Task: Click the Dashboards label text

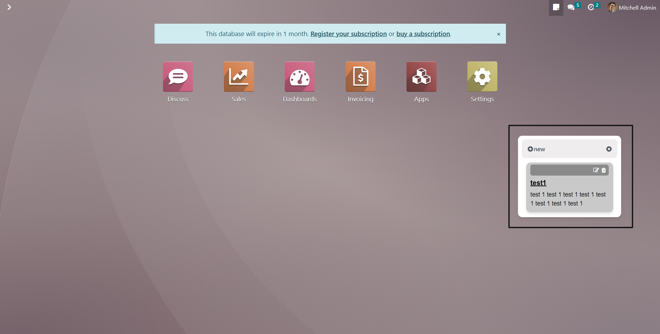Action: [x=300, y=99]
